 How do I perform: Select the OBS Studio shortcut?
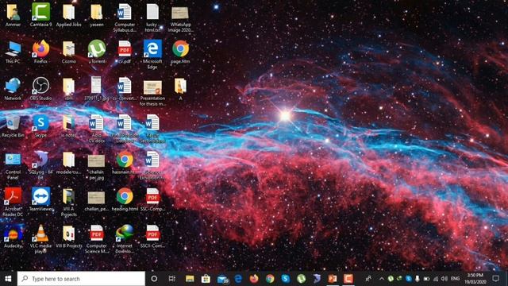click(x=40, y=89)
